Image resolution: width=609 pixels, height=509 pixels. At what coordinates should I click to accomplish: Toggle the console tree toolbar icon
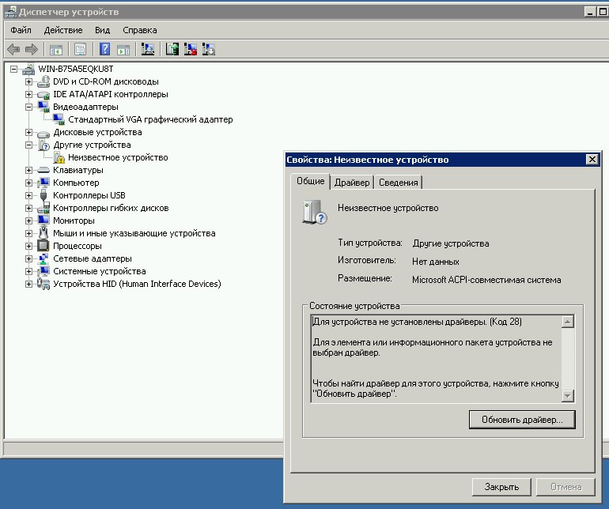(x=56, y=49)
